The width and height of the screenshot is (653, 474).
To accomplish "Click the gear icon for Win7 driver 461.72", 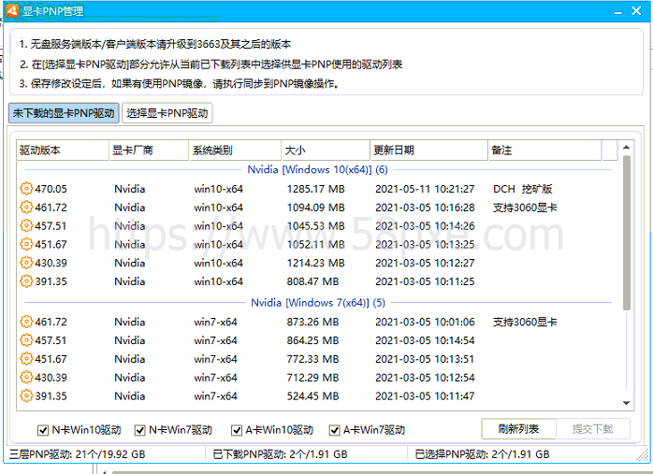I will pyautogui.click(x=26, y=322).
